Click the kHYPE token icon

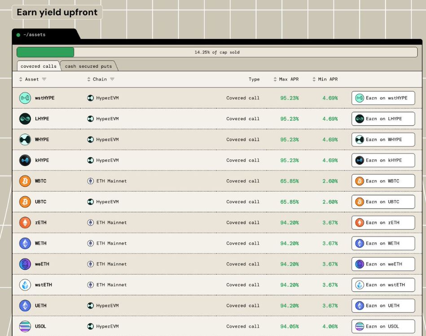click(x=25, y=161)
